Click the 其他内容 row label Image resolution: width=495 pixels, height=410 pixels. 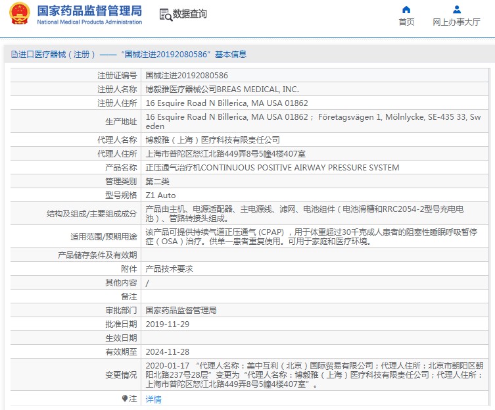click(121, 282)
